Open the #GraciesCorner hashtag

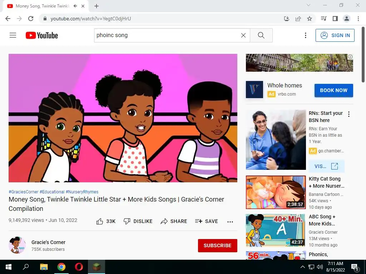23,192
